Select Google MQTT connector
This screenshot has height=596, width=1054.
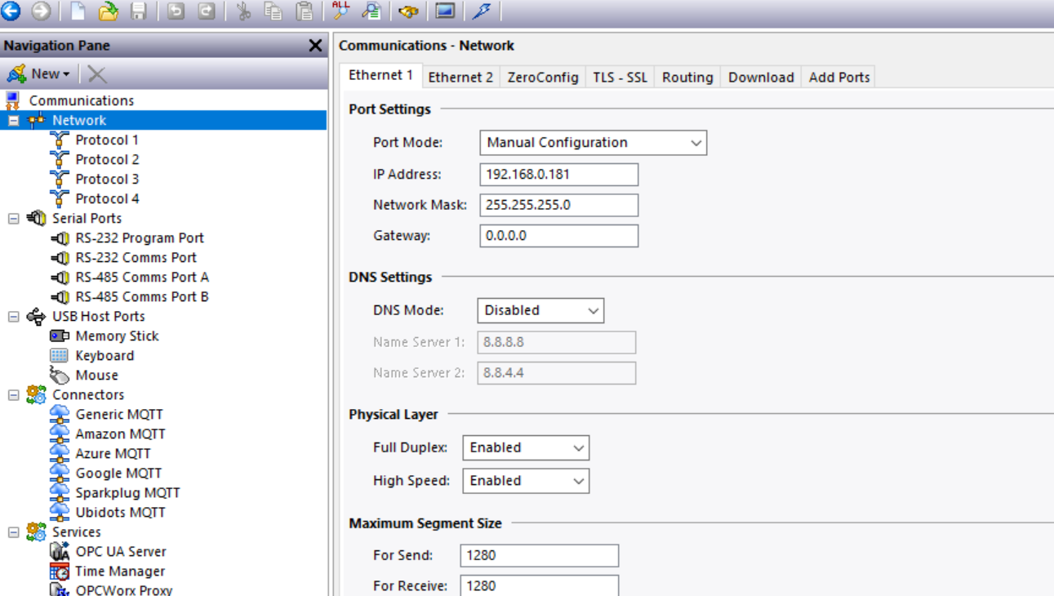[118, 473]
